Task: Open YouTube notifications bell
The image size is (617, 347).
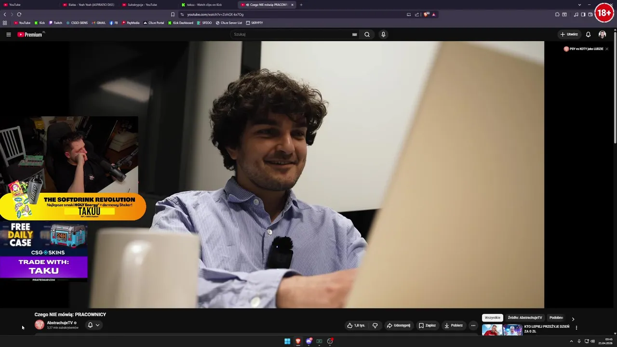Action: click(x=588, y=34)
